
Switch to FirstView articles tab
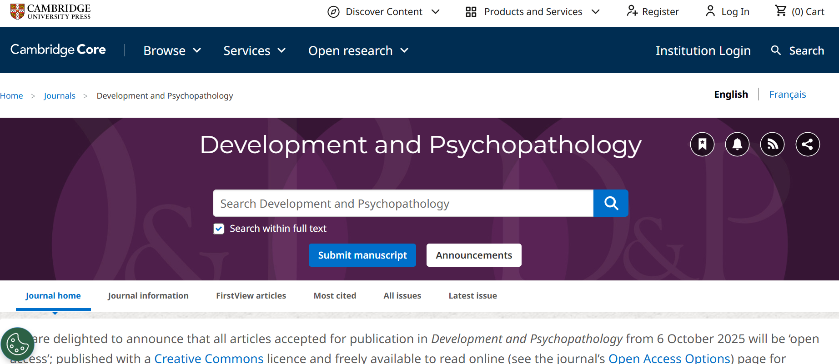point(251,296)
